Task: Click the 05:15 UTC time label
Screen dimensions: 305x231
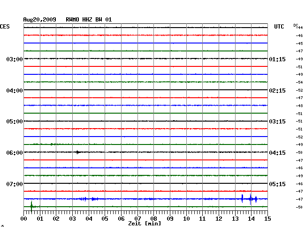Action: point(277,184)
